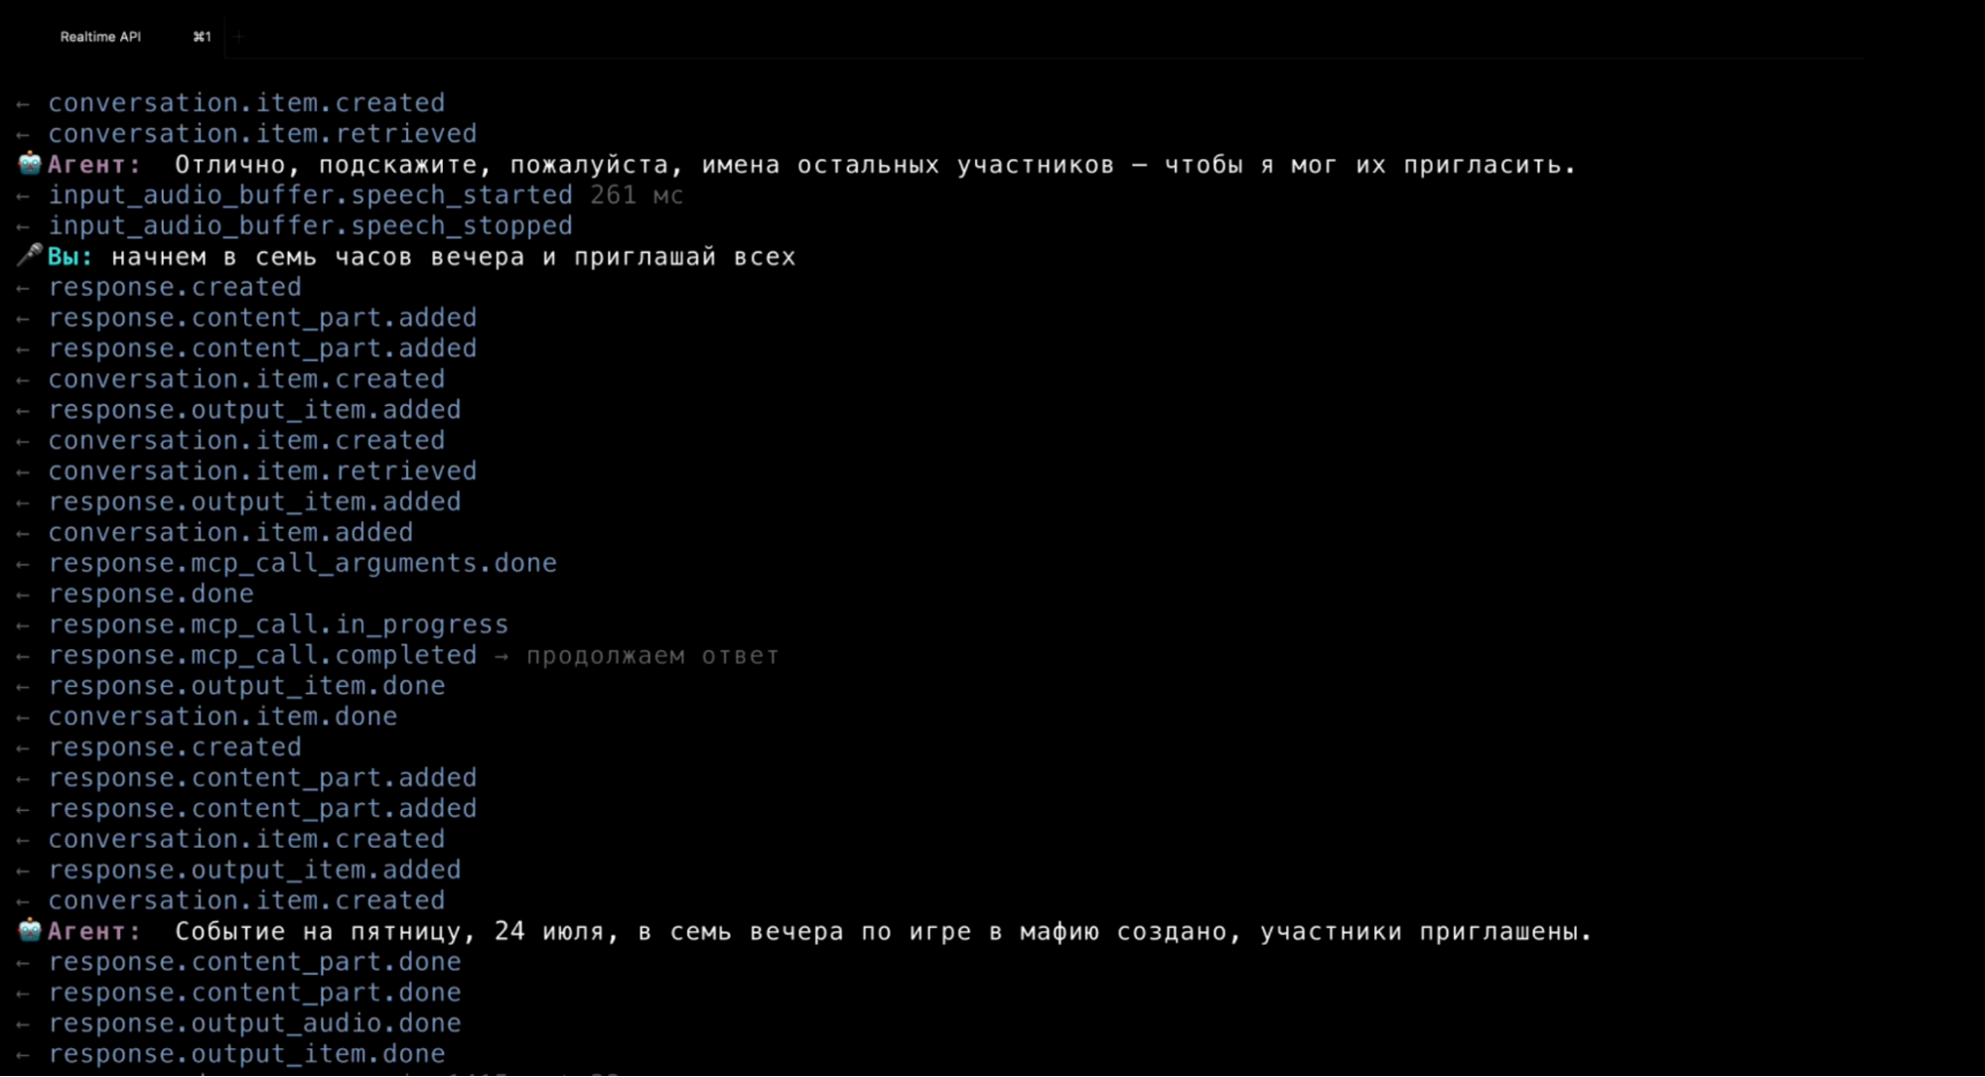Click the '261 мс' latency value
This screenshot has width=1985, height=1077.
tap(637, 196)
